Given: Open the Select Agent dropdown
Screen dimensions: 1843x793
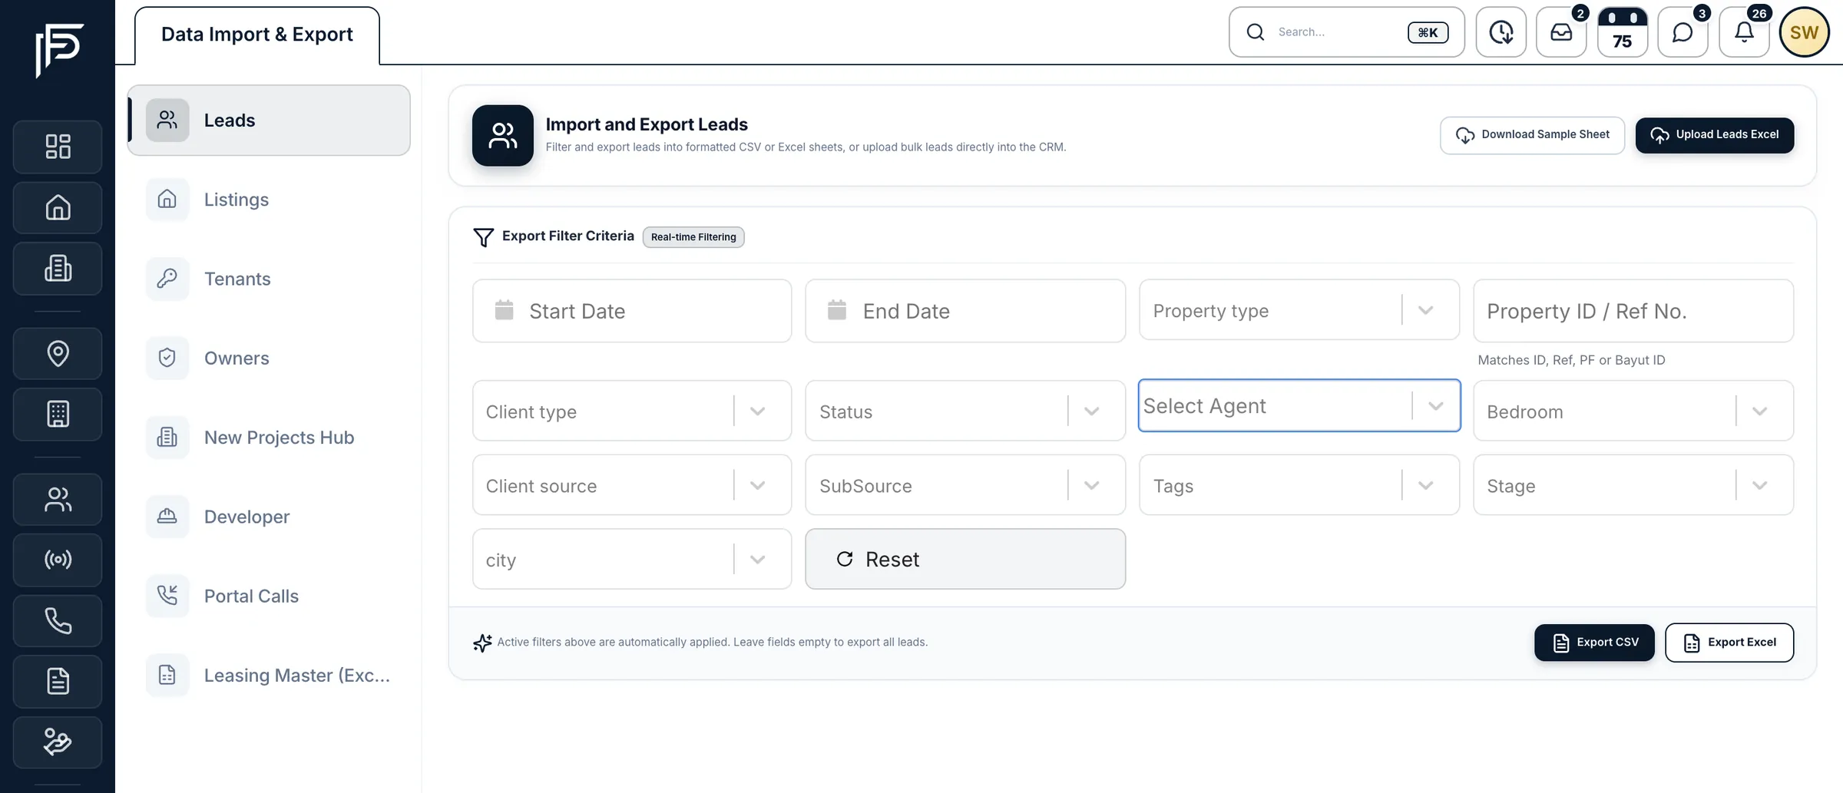Looking at the screenshot, I should click(x=1299, y=405).
